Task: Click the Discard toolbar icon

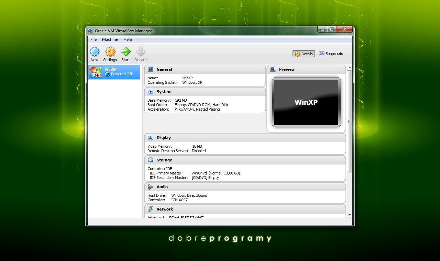Action: coord(141,52)
